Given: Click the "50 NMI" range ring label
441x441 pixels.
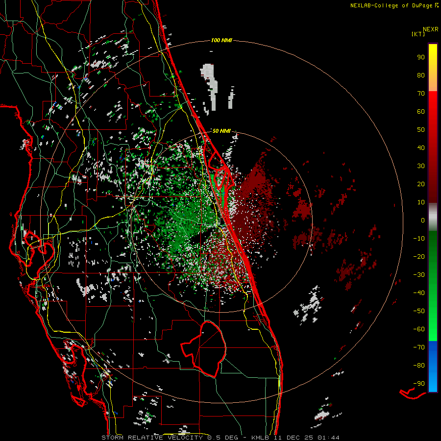Looking at the screenshot, I should pyautogui.click(x=221, y=131).
